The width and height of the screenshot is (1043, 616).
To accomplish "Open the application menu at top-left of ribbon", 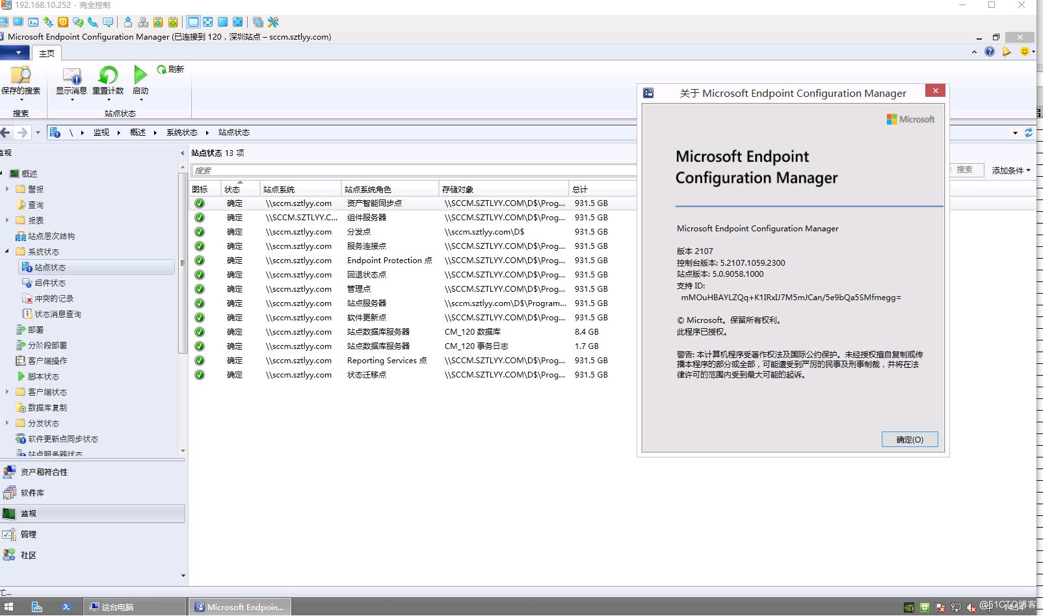I will 16,53.
